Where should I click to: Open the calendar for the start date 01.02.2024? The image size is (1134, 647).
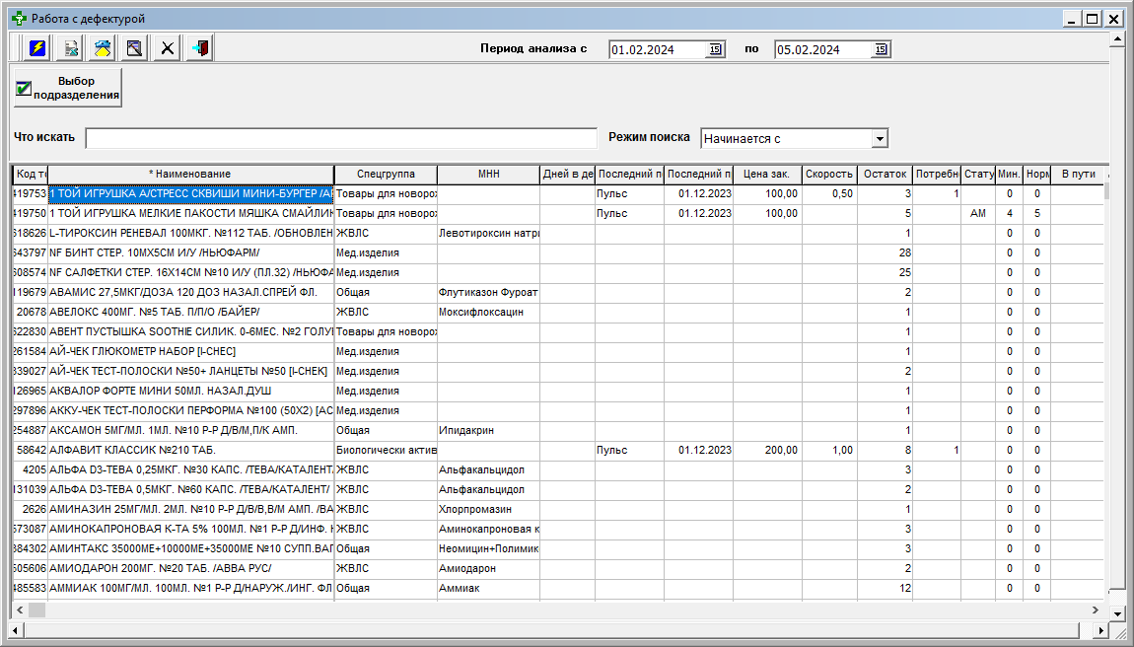[x=715, y=49]
